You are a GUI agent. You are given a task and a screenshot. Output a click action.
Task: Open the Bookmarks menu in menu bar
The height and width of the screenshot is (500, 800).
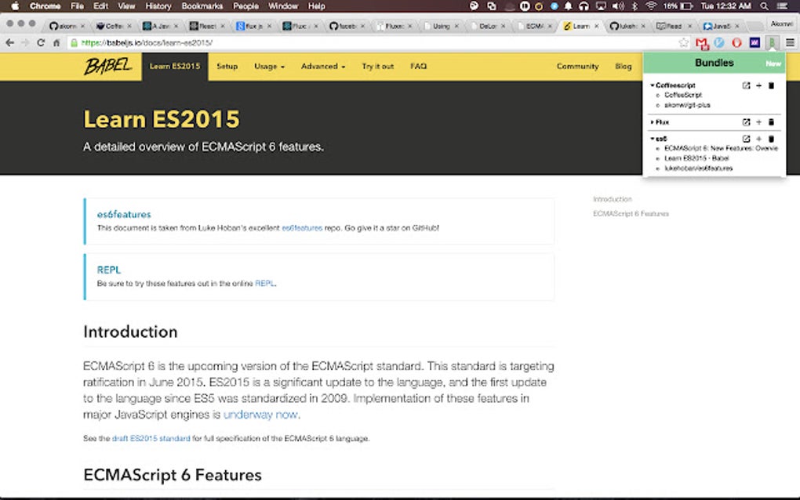(x=202, y=5)
